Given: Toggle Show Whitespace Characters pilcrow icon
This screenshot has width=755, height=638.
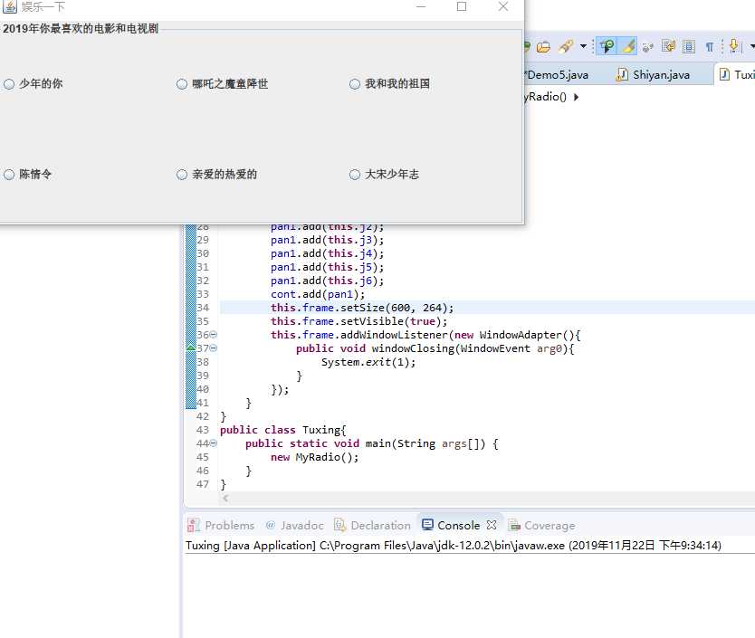Looking at the screenshot, I should (x=709, y=47).
